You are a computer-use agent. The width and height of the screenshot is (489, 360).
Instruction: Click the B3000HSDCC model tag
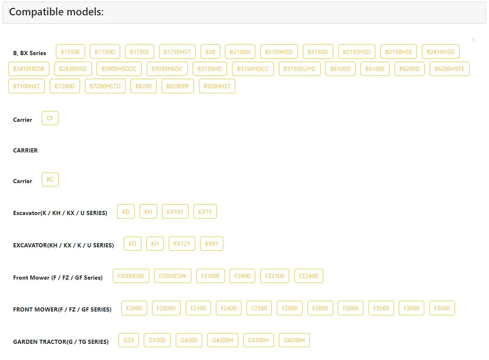119,69
